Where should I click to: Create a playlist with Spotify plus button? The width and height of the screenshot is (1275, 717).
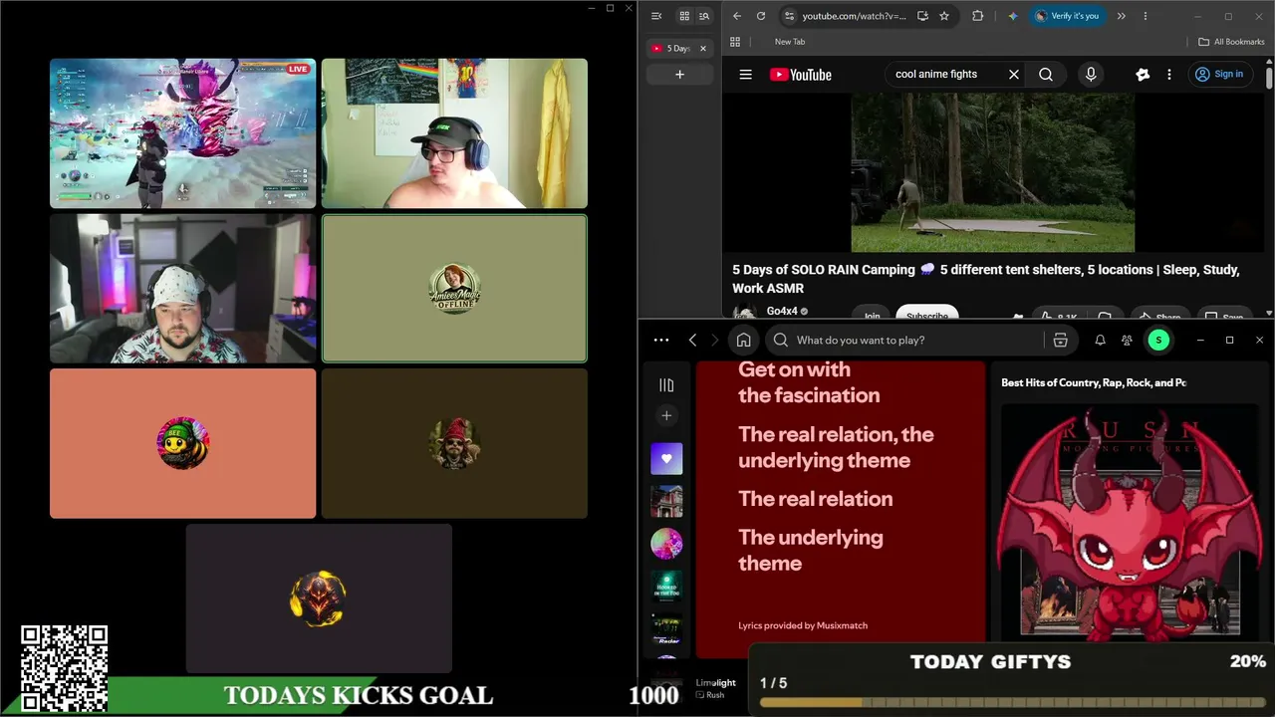(x=666, y=415)
